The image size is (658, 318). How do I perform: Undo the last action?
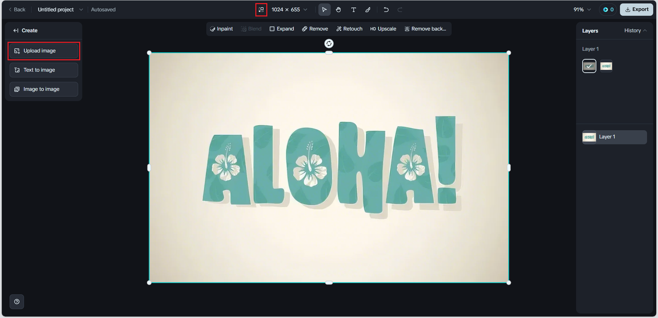[386, 10]
